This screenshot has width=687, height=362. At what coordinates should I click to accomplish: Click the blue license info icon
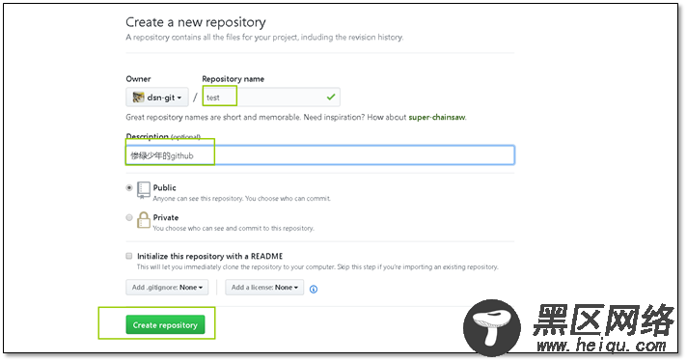click(314, 289)
